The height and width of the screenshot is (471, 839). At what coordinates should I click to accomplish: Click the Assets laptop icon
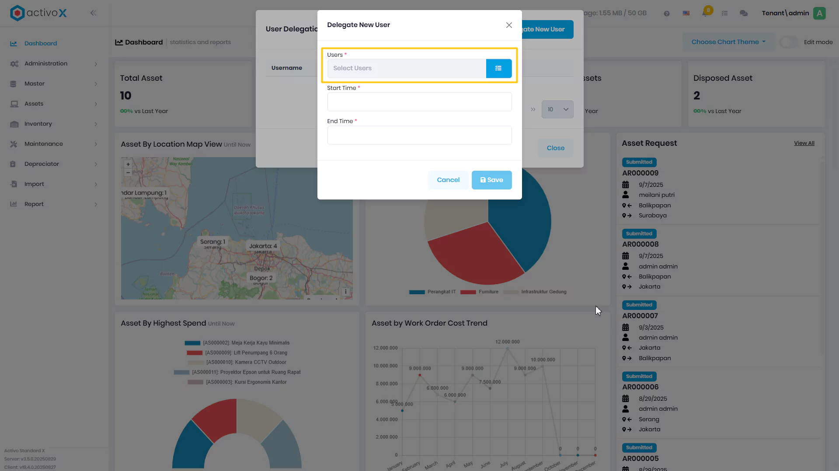coord(14,104)
